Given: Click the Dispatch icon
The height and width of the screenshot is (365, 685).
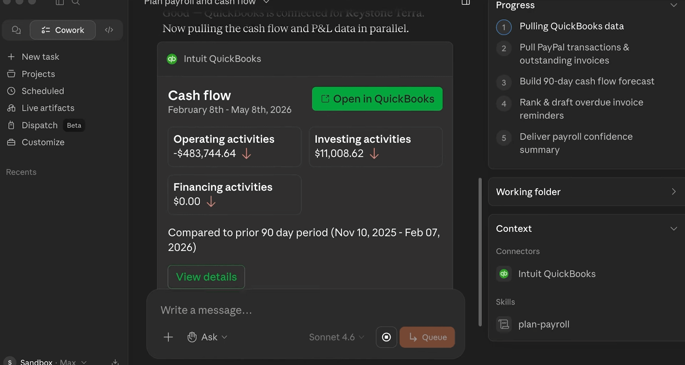Looking at the screenshot, I should click(x=11, y=125).
